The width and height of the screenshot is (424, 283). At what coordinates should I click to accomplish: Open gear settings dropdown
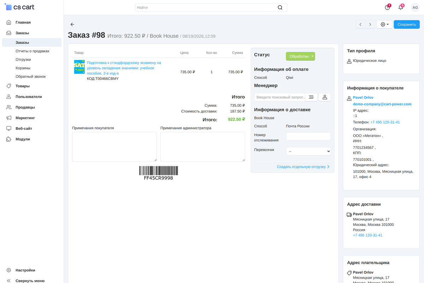[x=384, y=24]
